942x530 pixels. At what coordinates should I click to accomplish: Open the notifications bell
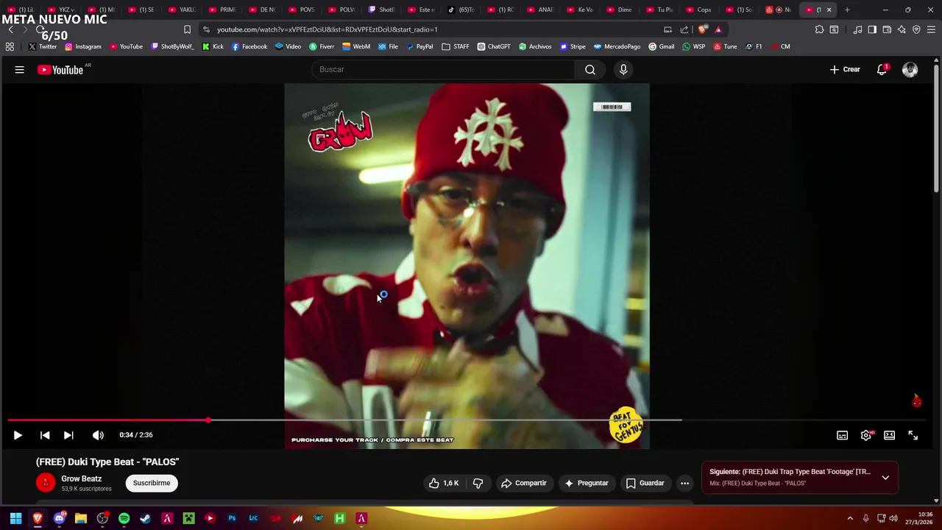882,69
